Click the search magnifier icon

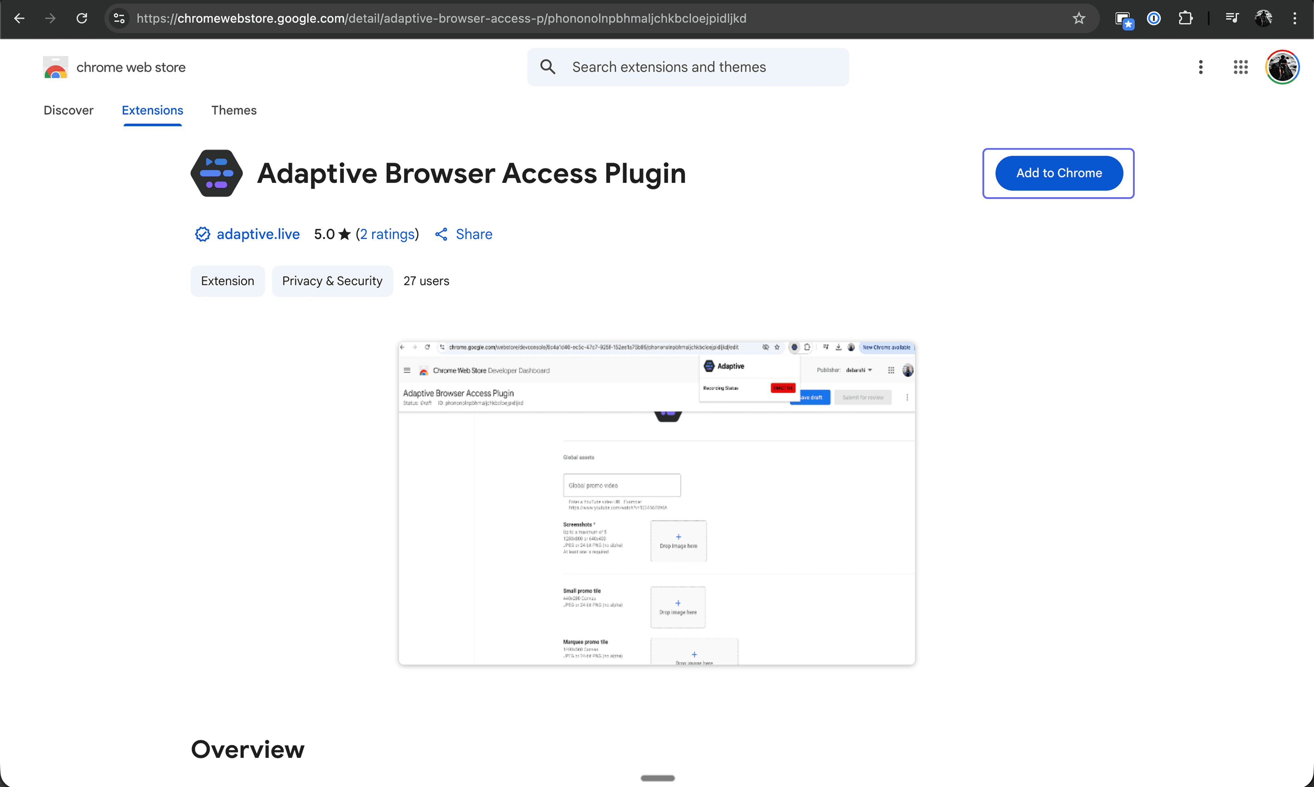coord(547,67)
